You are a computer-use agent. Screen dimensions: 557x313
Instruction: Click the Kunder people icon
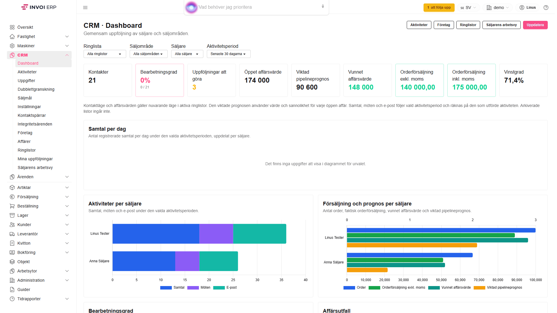[12, 225]
